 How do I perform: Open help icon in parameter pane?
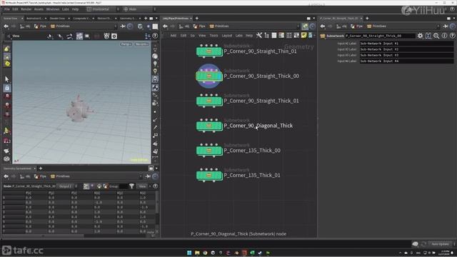452,36
